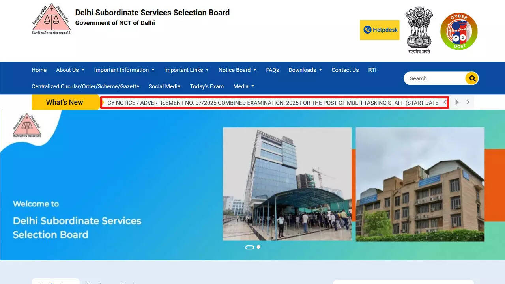This screenshot has width=505, height=284.
Task: Go to next news ticker item
Action: 468,102
